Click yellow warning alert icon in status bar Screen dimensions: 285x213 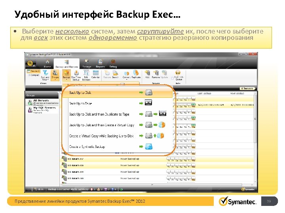tap(99, 189)
